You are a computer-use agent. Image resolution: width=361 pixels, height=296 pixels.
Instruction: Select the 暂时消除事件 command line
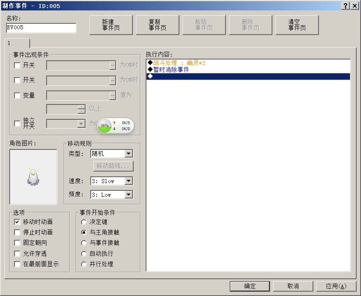tap(248, 69)
